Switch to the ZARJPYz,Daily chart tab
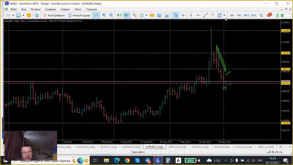The width and height of the screenshot is (293, 165). point(200,147)
